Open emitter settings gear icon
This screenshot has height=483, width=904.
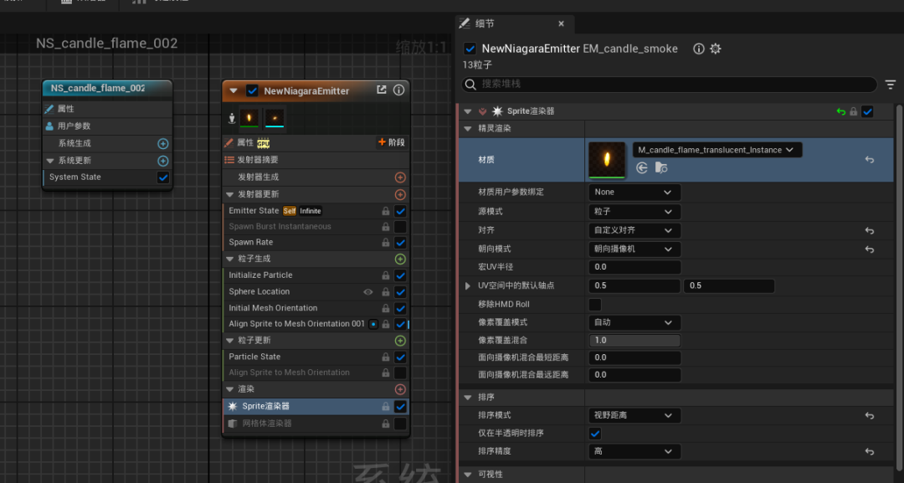716,49
